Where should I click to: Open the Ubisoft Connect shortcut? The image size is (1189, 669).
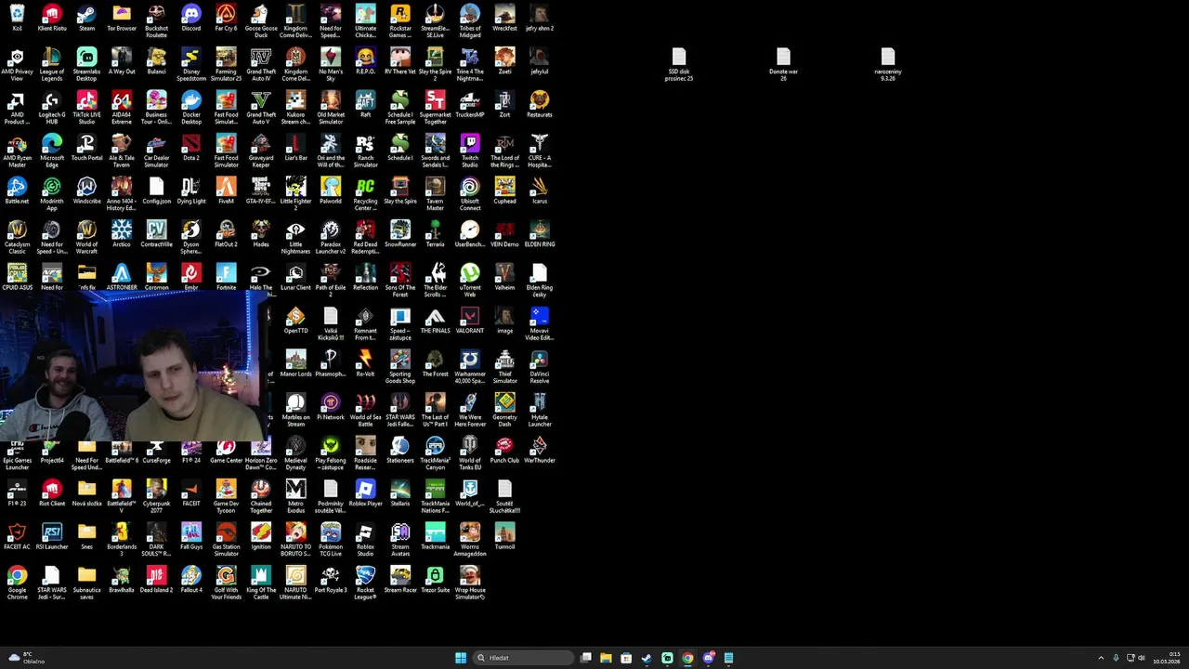470,194
